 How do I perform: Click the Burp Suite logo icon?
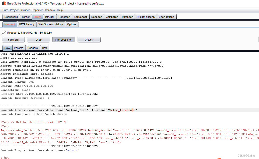[x=4, y=3]
